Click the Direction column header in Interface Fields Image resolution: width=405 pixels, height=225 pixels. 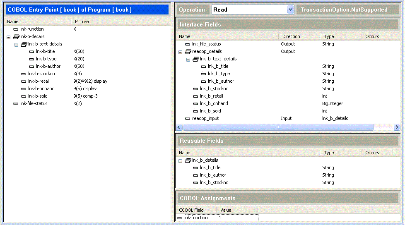(292, 36)
